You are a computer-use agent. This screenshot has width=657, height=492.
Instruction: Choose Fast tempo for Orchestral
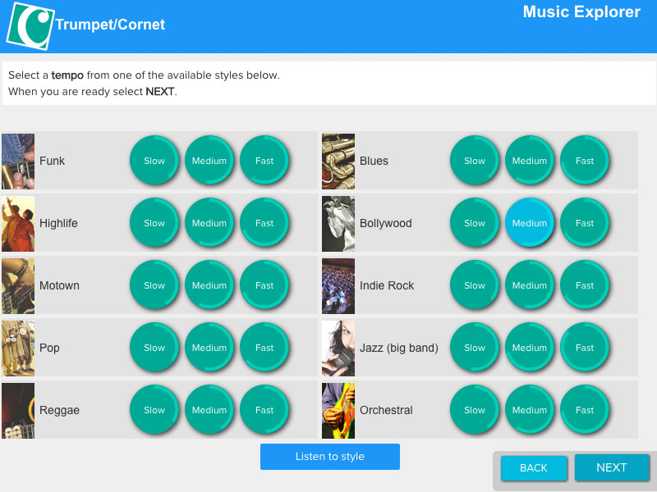(x=585, y=409)
